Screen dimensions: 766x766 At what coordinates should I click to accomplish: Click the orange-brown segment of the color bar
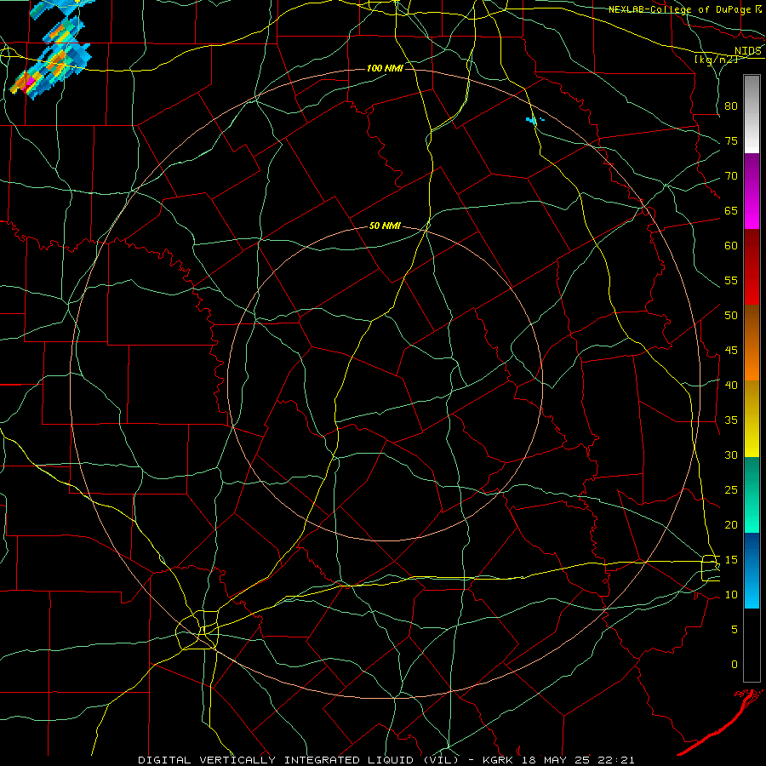click(752, 342)
